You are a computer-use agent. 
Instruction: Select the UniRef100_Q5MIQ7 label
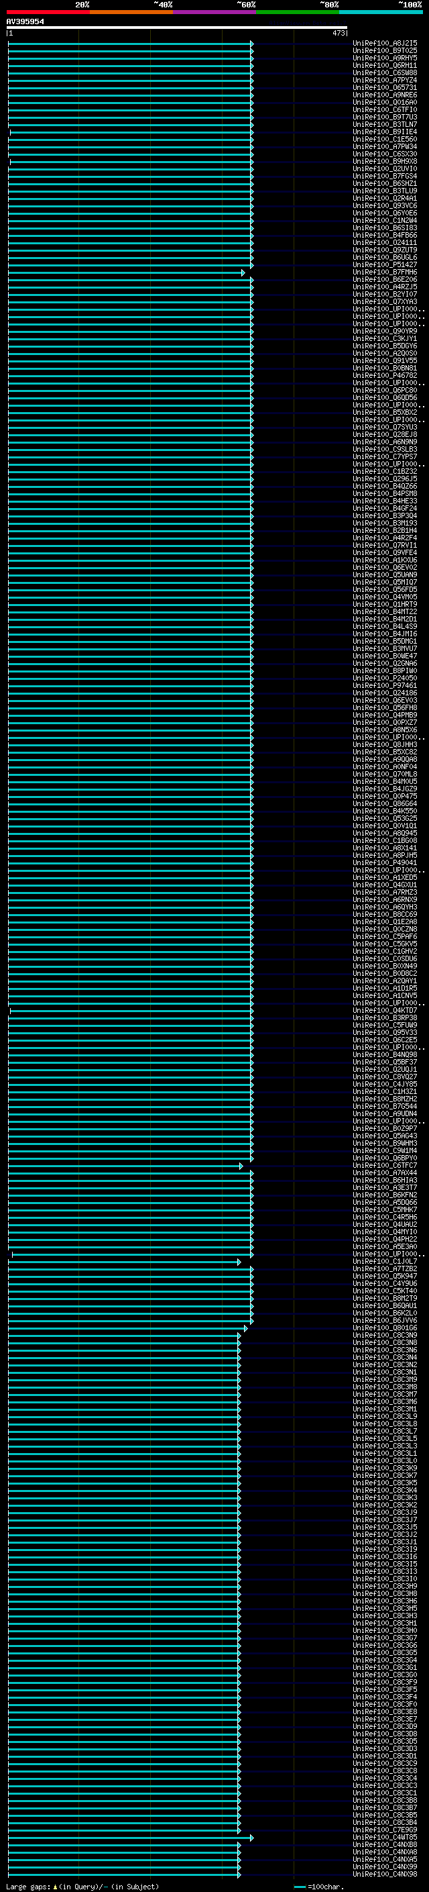(385, 583)
